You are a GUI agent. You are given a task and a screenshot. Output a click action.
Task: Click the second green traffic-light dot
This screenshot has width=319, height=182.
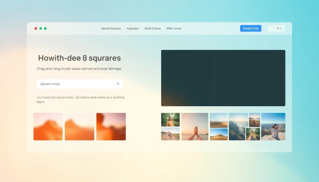[45, 28]
